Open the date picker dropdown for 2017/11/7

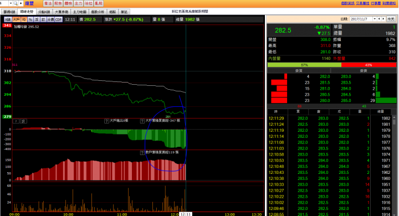[x=375, y=19]
